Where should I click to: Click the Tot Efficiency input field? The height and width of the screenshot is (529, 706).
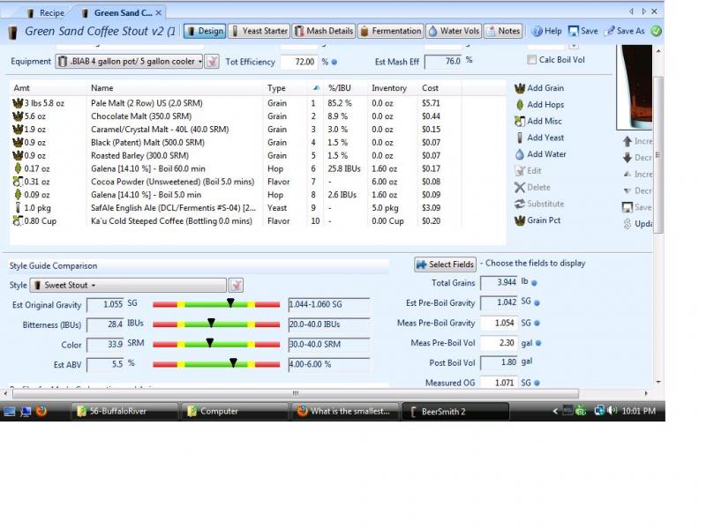(x=299, y=62)
